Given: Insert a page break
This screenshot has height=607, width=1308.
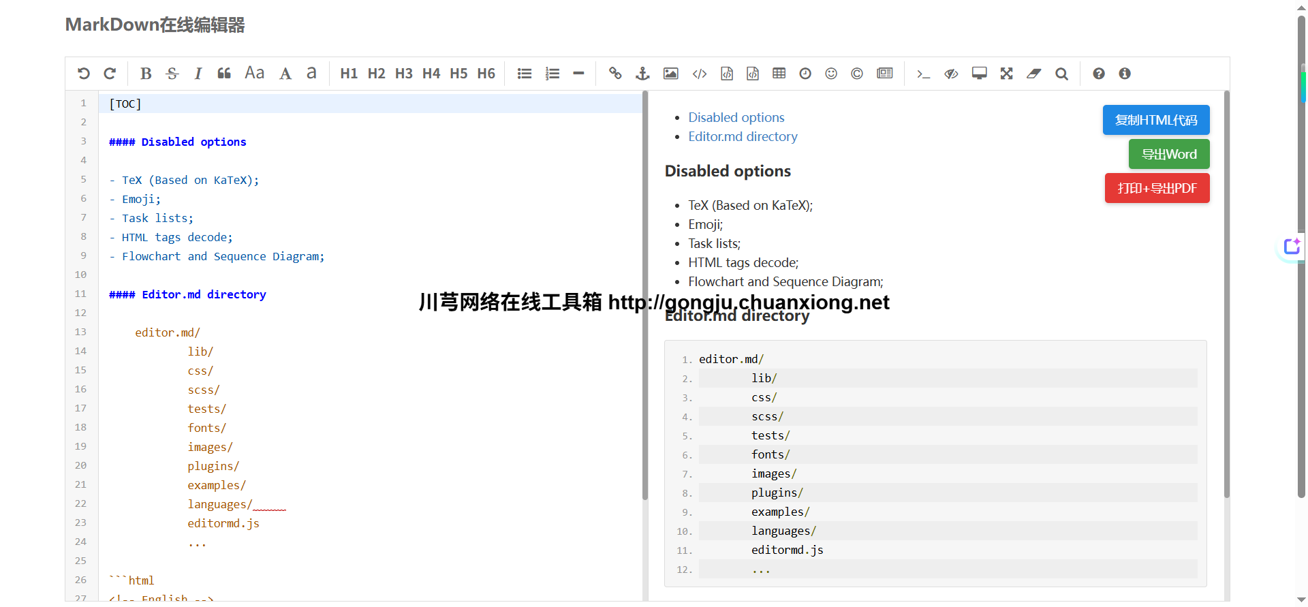Looking at the screenshot, I should 885,74.
